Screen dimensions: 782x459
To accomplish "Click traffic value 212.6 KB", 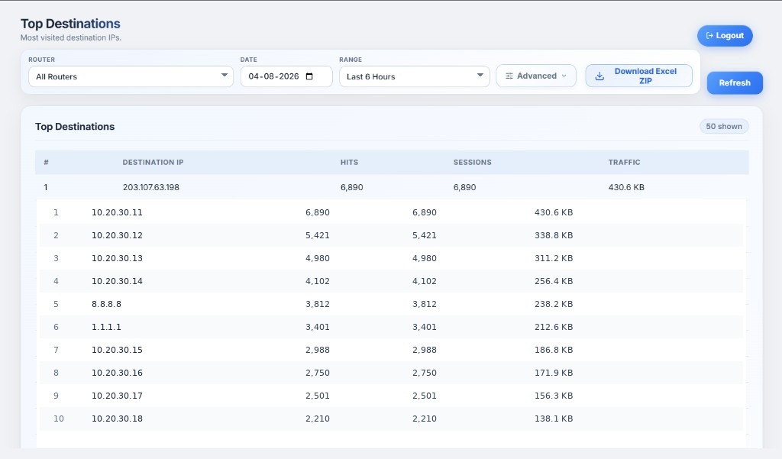I will tap(554, 327).
